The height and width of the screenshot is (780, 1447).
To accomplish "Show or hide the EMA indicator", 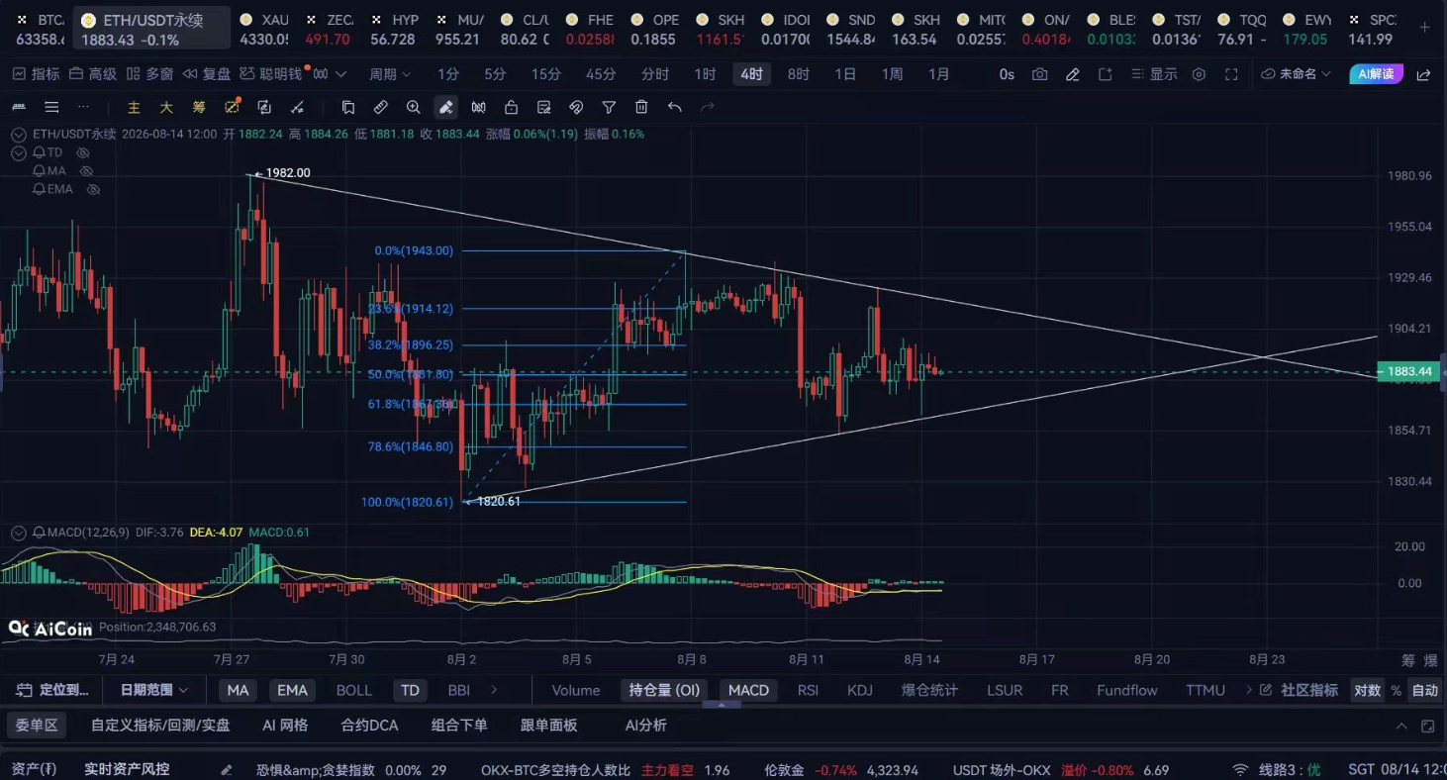I will 93,189.
